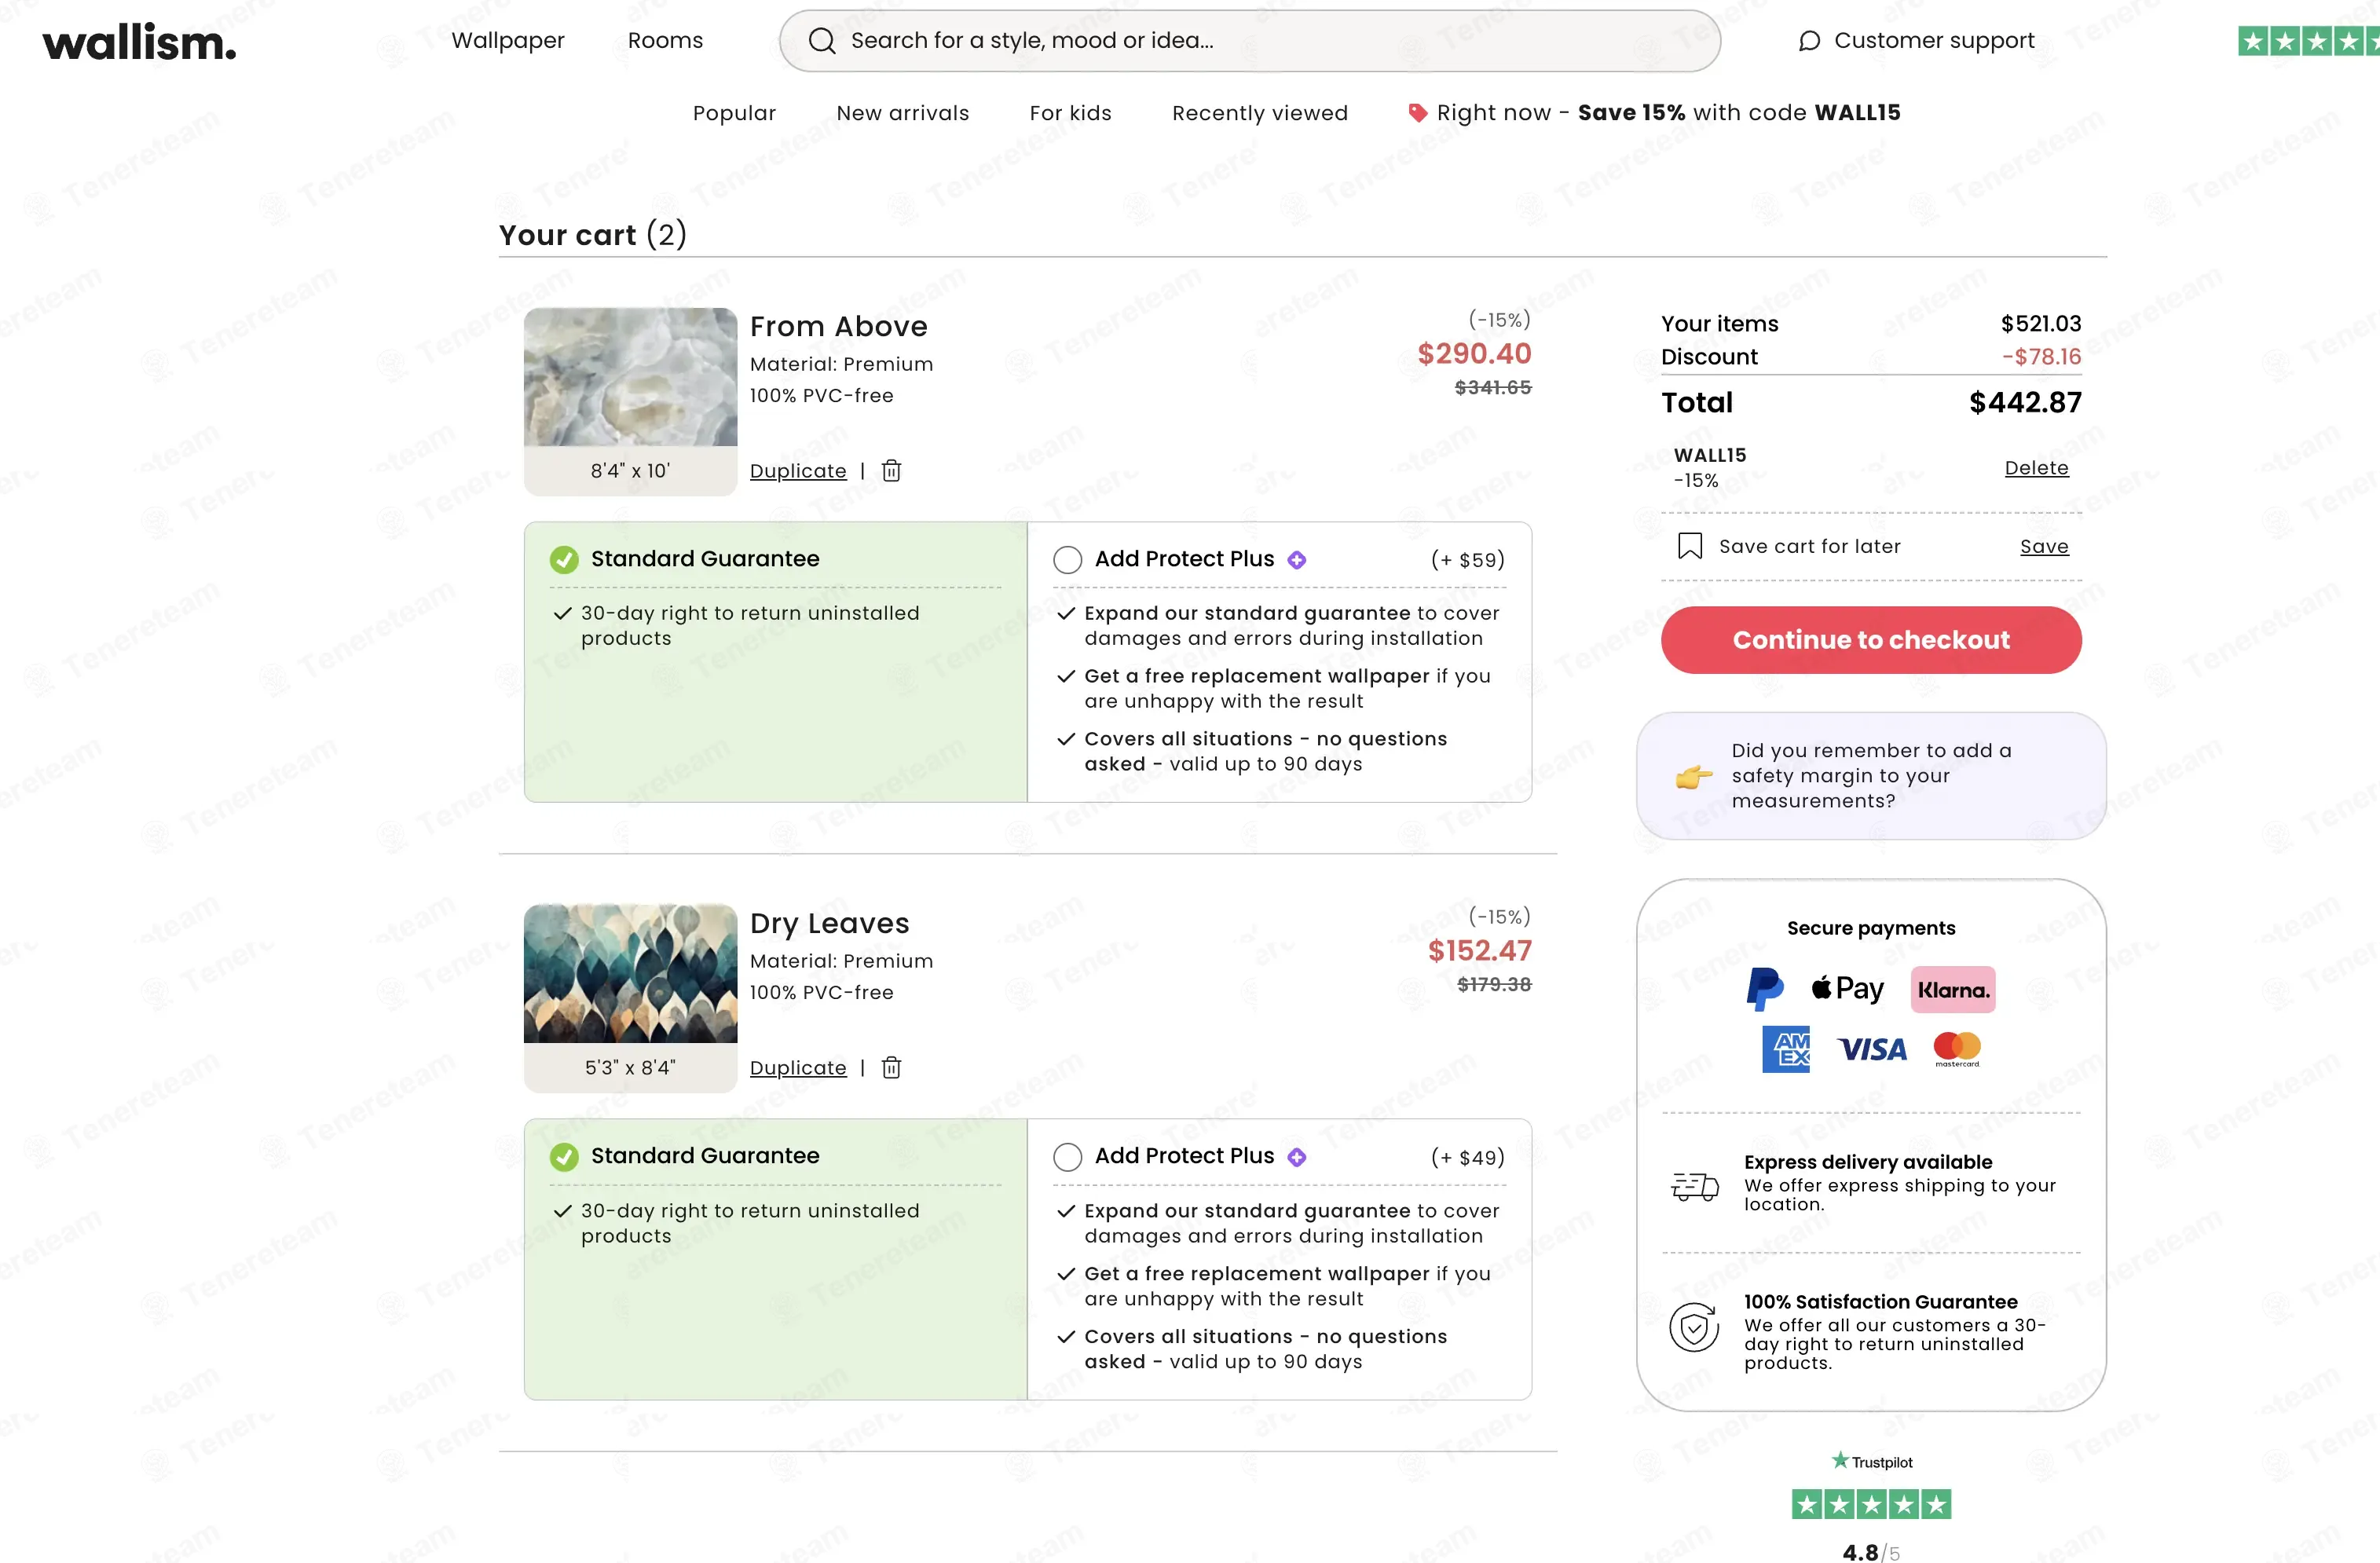The height and width of the screenshot is (1563, 2380).
Task: Click the From Above product title
Action: pyautogui.click(x=838, y=327)
